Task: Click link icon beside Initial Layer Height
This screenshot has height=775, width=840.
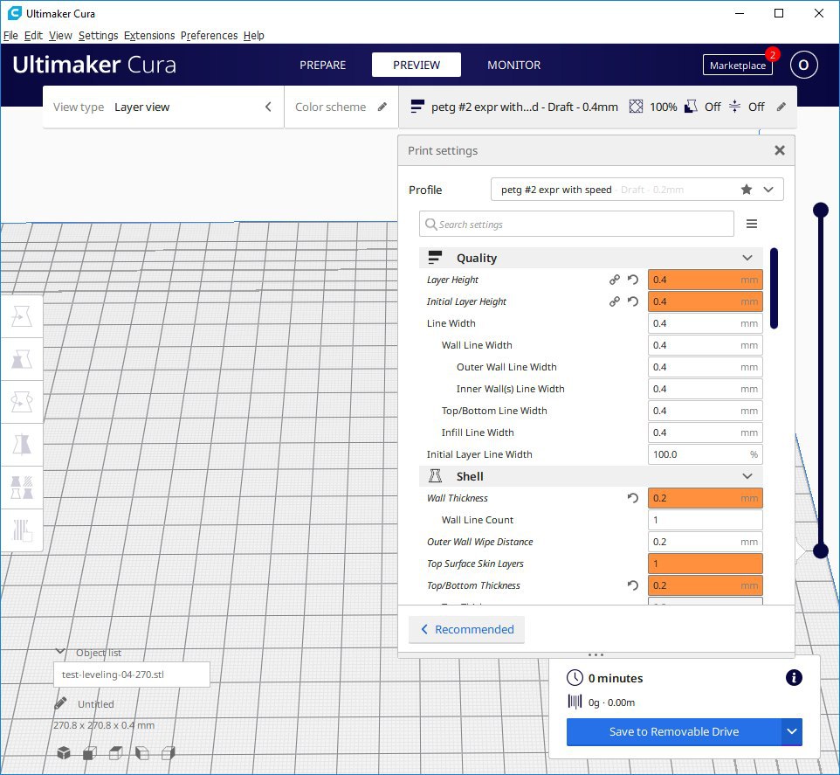Action: (x=615, y=301)
